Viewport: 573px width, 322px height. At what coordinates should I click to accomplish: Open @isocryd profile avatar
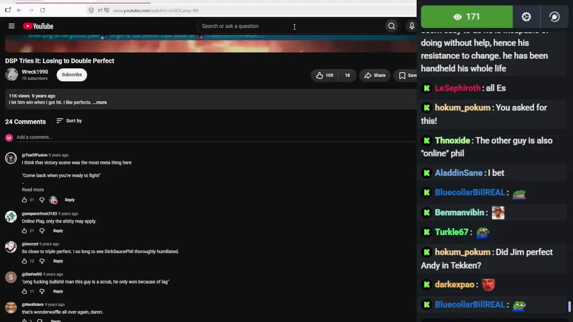[x=11, y=247]
